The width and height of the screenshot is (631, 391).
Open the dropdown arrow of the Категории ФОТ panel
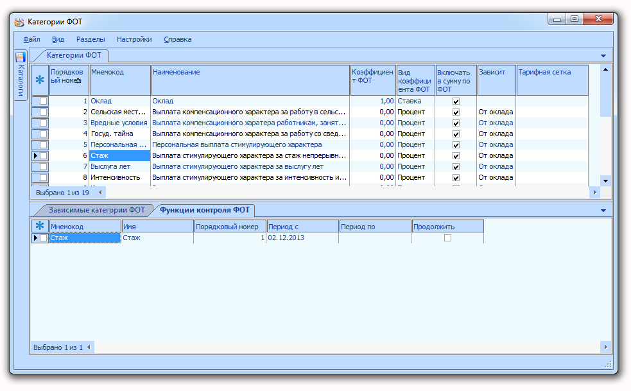[x=603, y=56]
